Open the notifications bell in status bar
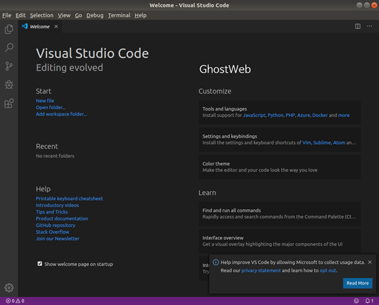 click(369, 301)
